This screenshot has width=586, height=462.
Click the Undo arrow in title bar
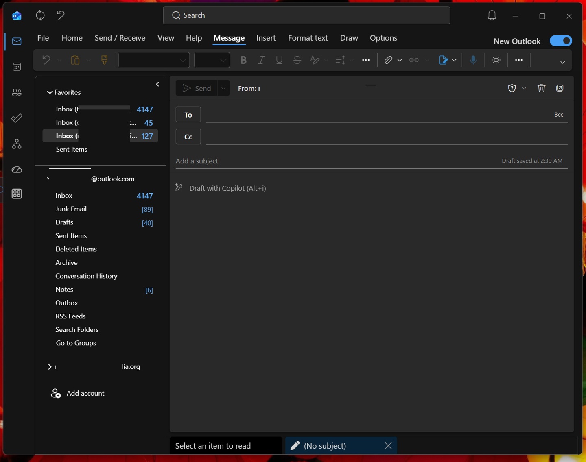(x=61, y=15)
